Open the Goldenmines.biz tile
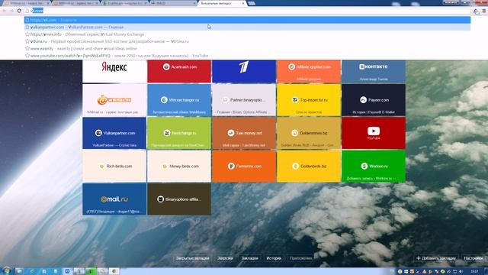Image resolution: width=488 pixels, height=275 pixels. 309,133
